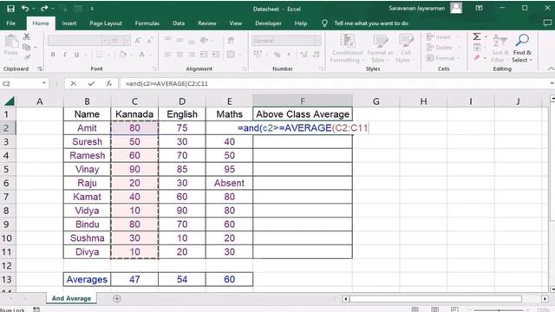Open the File tab

(11, 23)
